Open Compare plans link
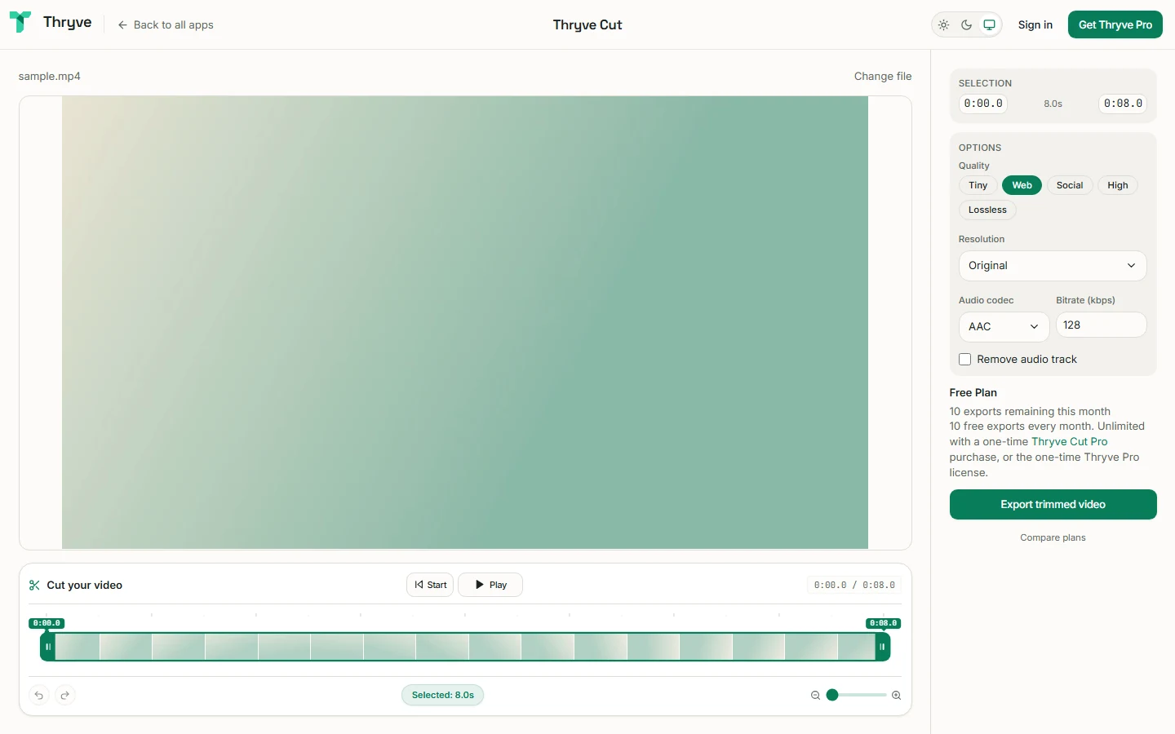This screenshot has width=1175, height=734. (1053, 538)
